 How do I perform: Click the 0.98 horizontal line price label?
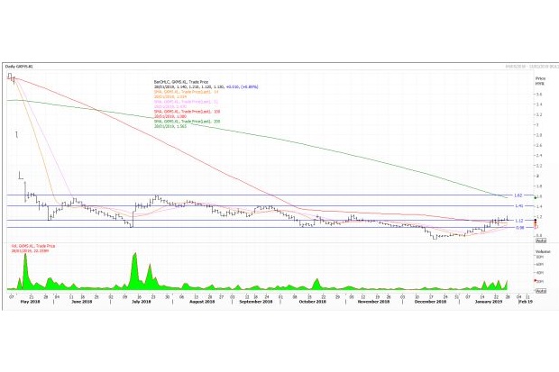pos(518,228)
